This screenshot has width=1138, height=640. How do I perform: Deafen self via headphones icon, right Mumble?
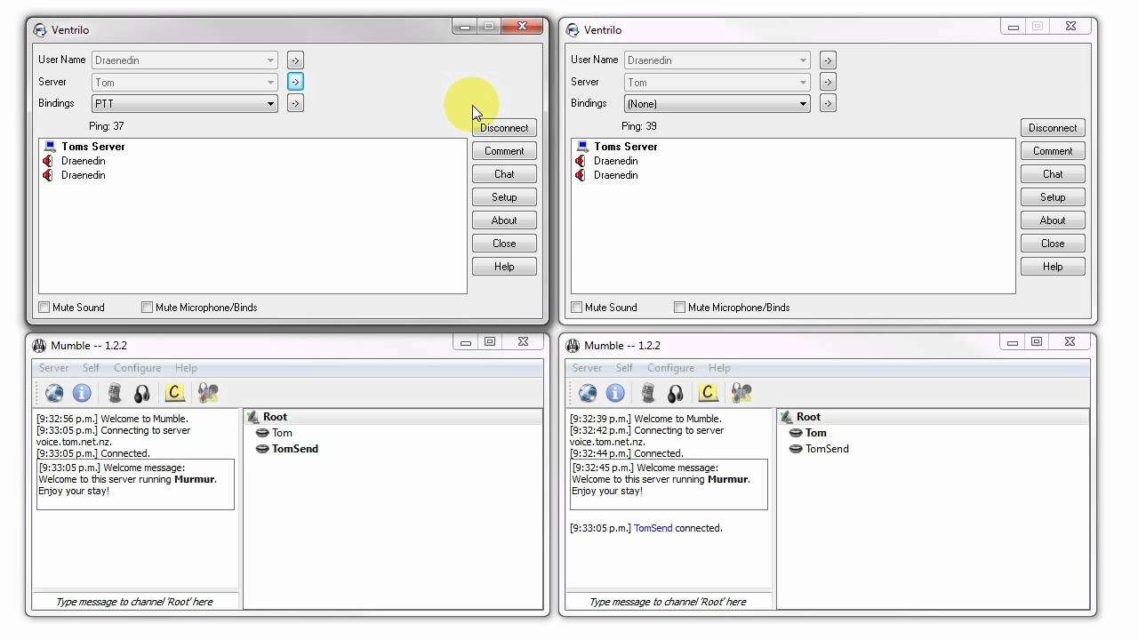676,393
